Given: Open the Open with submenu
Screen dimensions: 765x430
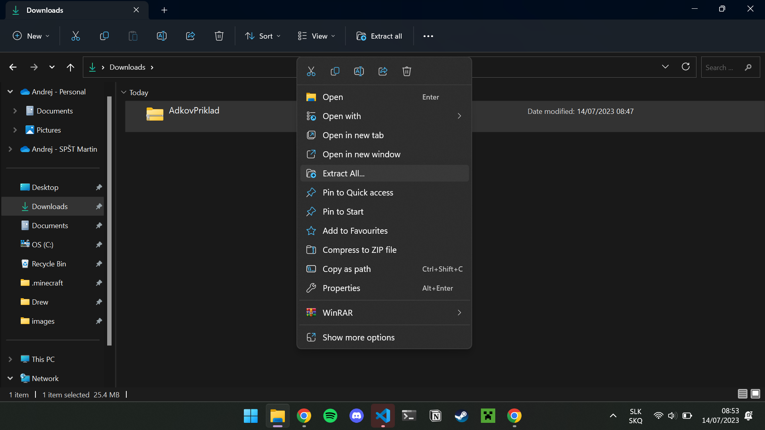Looking at the screenshot, I should [384, 116].
